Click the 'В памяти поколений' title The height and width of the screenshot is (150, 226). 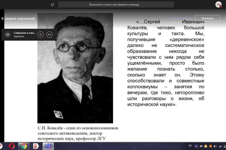coord(18,18)
